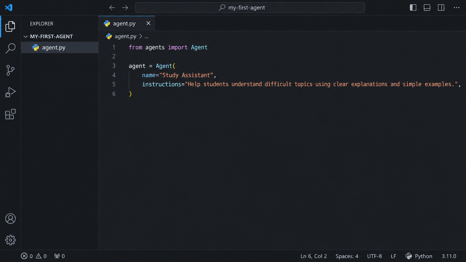Open the Extensions view
The image size is (466, 262).
click(10, 114)
